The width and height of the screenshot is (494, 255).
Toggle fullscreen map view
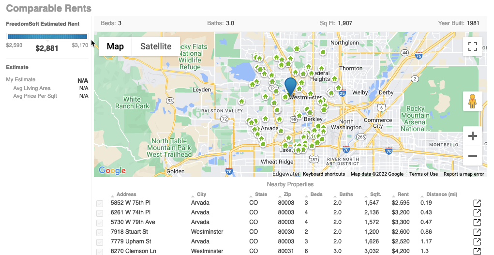tap(473, 46)
